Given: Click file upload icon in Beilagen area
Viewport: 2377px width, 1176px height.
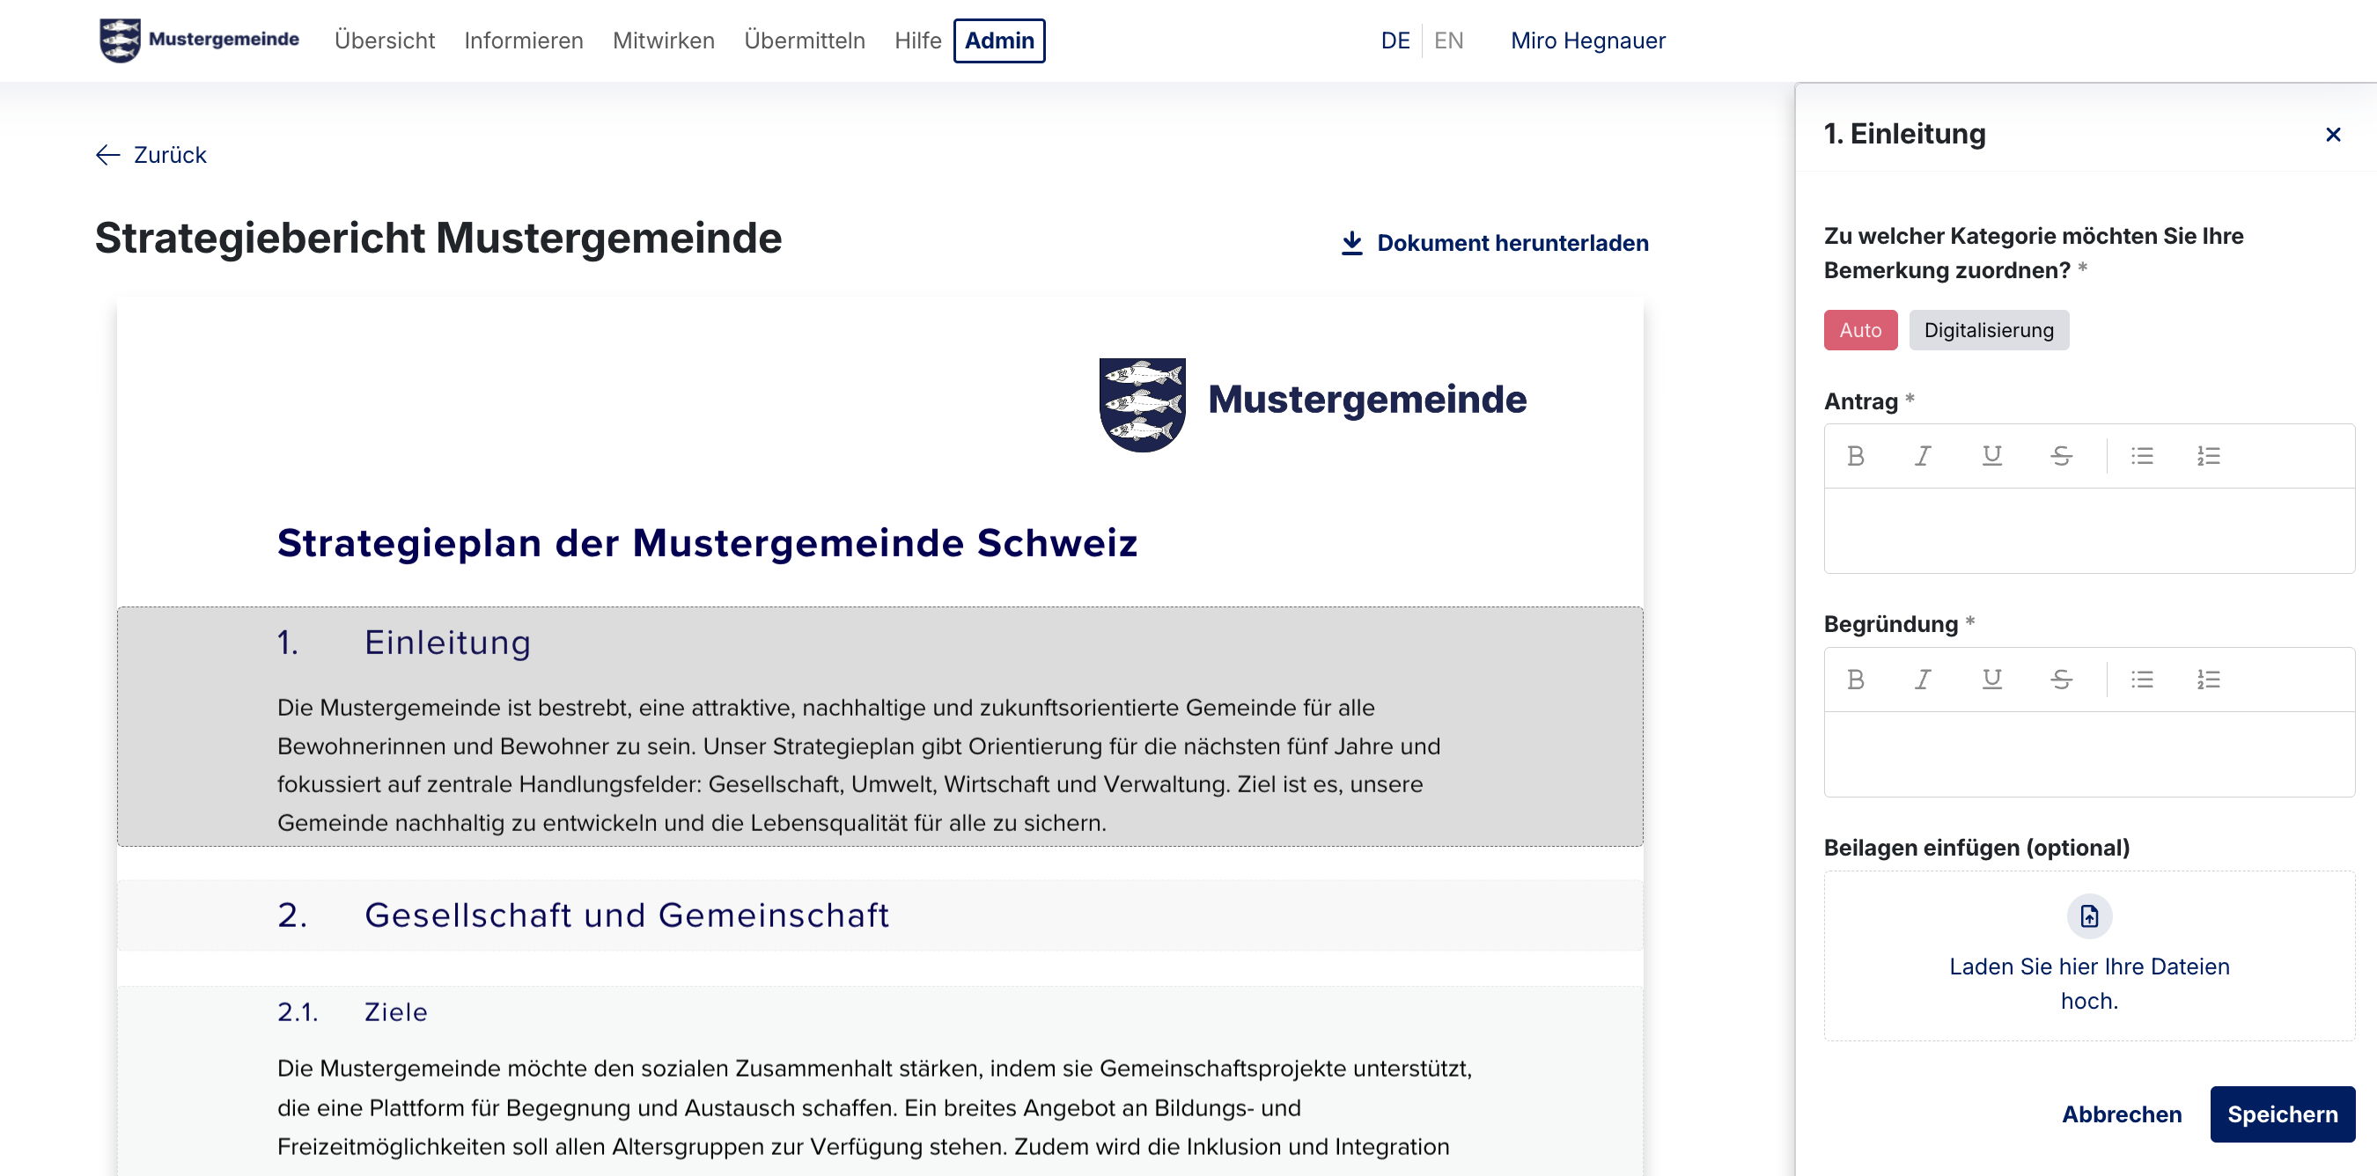Looking at the screenshot, I should pos(2089,916).
